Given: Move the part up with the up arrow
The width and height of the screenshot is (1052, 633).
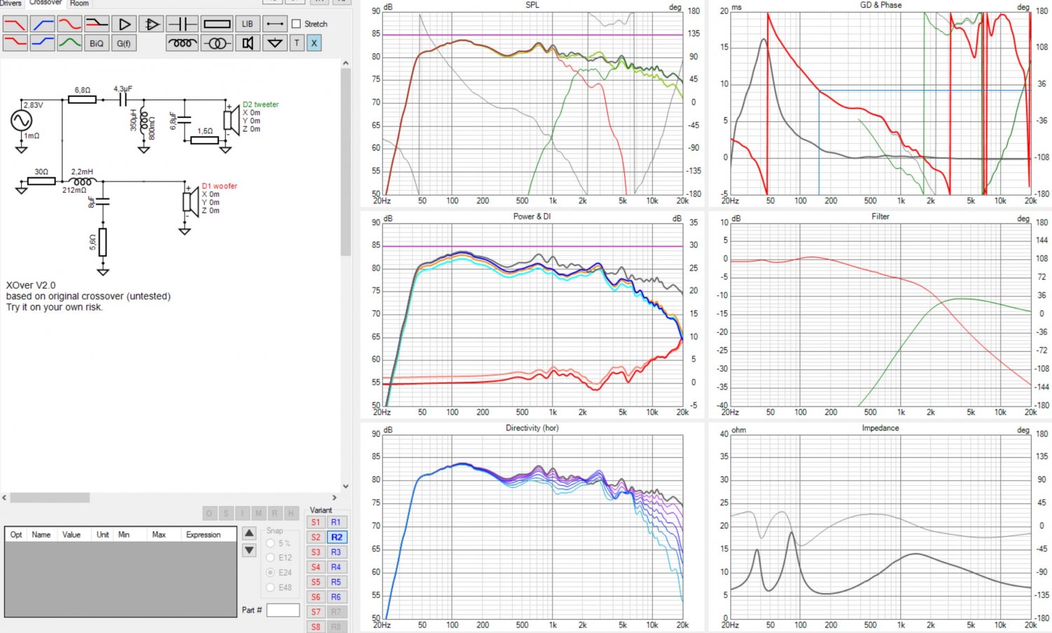Looking at the screenshot, I should pyautogui.click(x=249, y=533).
